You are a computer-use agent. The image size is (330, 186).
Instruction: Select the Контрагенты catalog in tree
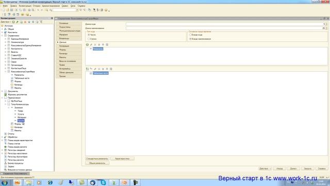point(16,49)
